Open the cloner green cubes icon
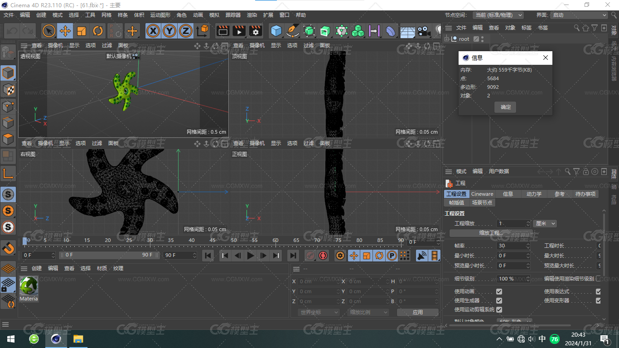 click(358, 31)
